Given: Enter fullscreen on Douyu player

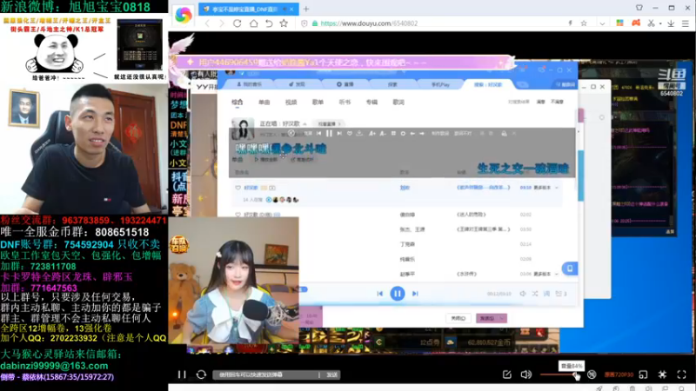Looking at the screenshot, I should pyautogui.click(x=681, y=374).
